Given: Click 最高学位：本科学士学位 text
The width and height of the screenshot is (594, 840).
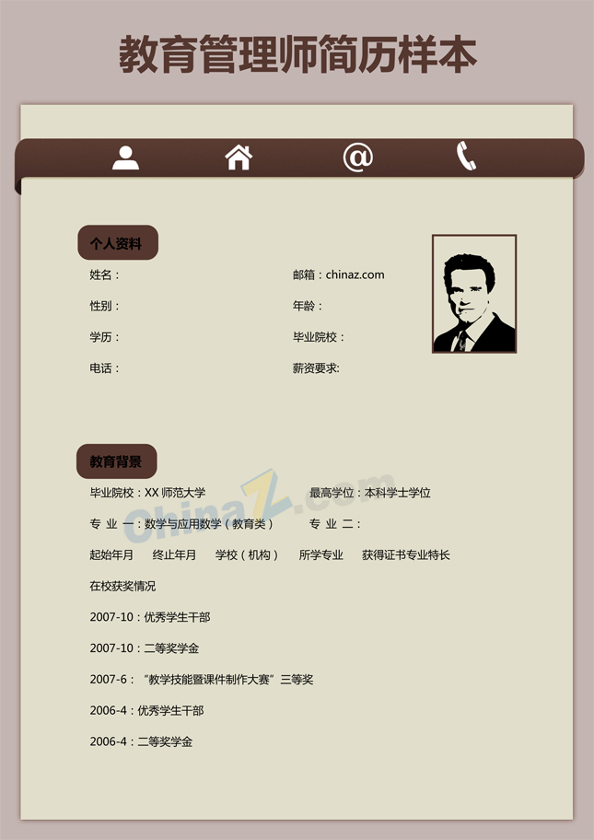Looking at the screenshot, I should [x=370, y=493].
